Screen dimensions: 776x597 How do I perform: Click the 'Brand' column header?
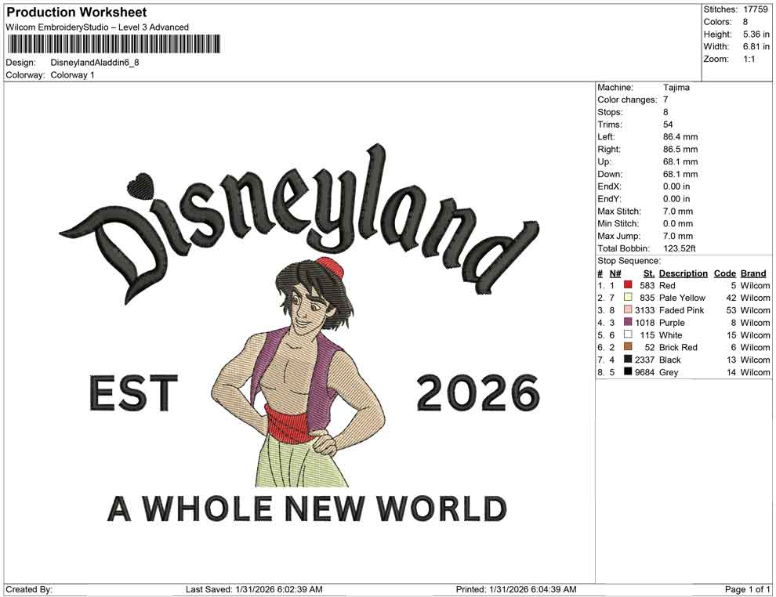point(753,273)
